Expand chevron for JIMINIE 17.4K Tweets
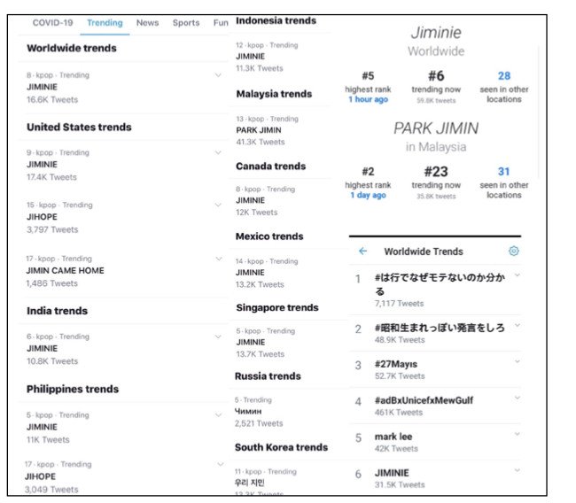The width and height of the screenshot is (576, 503). point(218,152)
